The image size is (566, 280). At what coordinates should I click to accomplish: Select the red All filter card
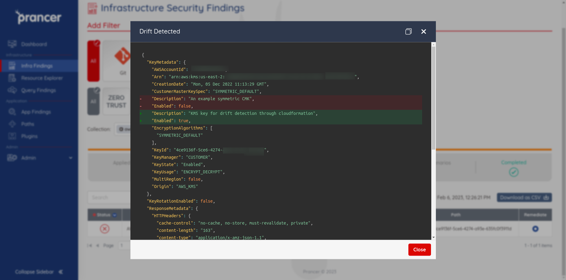[93, 61]
